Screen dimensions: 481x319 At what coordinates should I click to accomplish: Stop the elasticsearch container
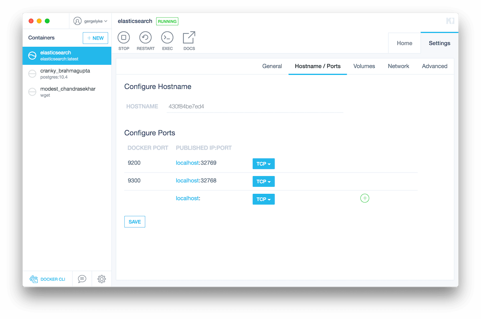[123, 40]
